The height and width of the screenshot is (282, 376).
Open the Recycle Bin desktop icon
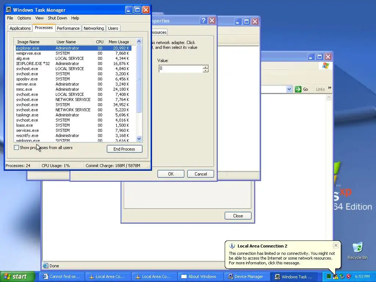[x=358, y=251]
